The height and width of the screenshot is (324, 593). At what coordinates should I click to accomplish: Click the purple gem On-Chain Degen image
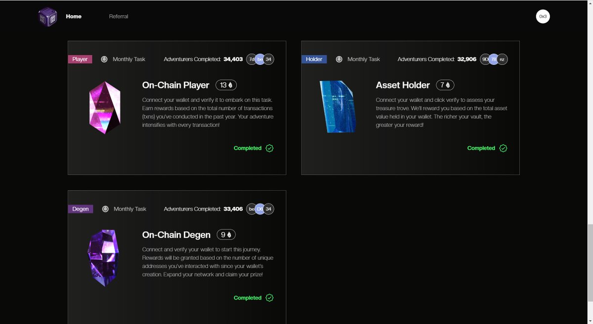103,258
